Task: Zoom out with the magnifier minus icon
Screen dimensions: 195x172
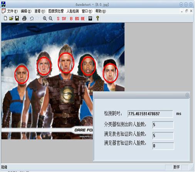Action: click(x=50, y=18)
